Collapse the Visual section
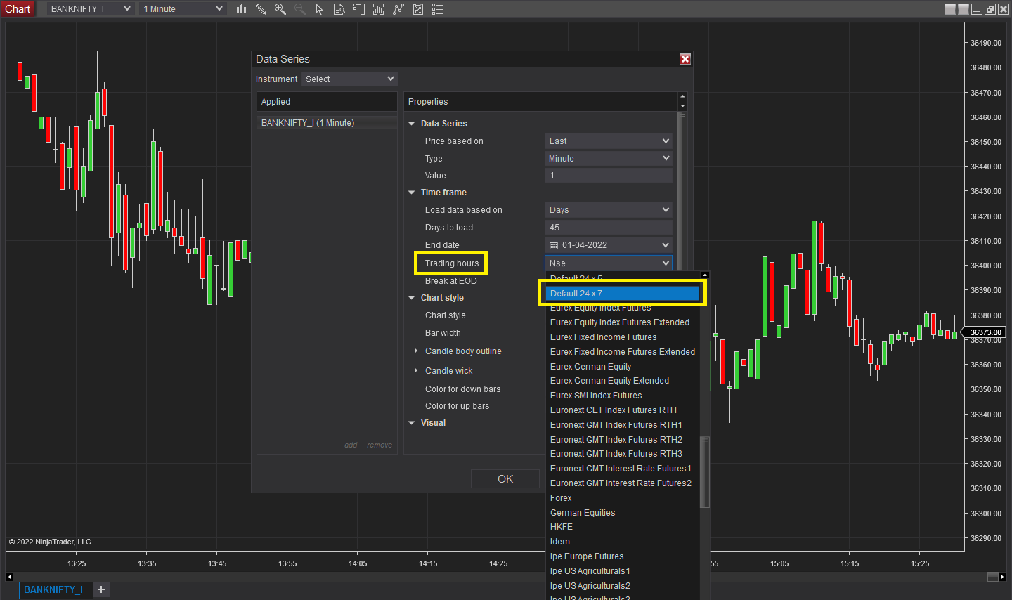Screen dimensions: 1012x600 coord(412,423)
